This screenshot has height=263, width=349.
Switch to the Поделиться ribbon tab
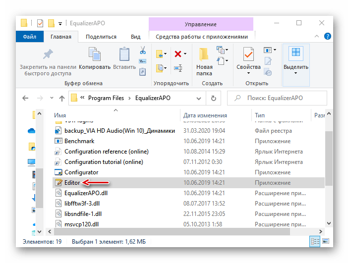[x=101, y=37]
